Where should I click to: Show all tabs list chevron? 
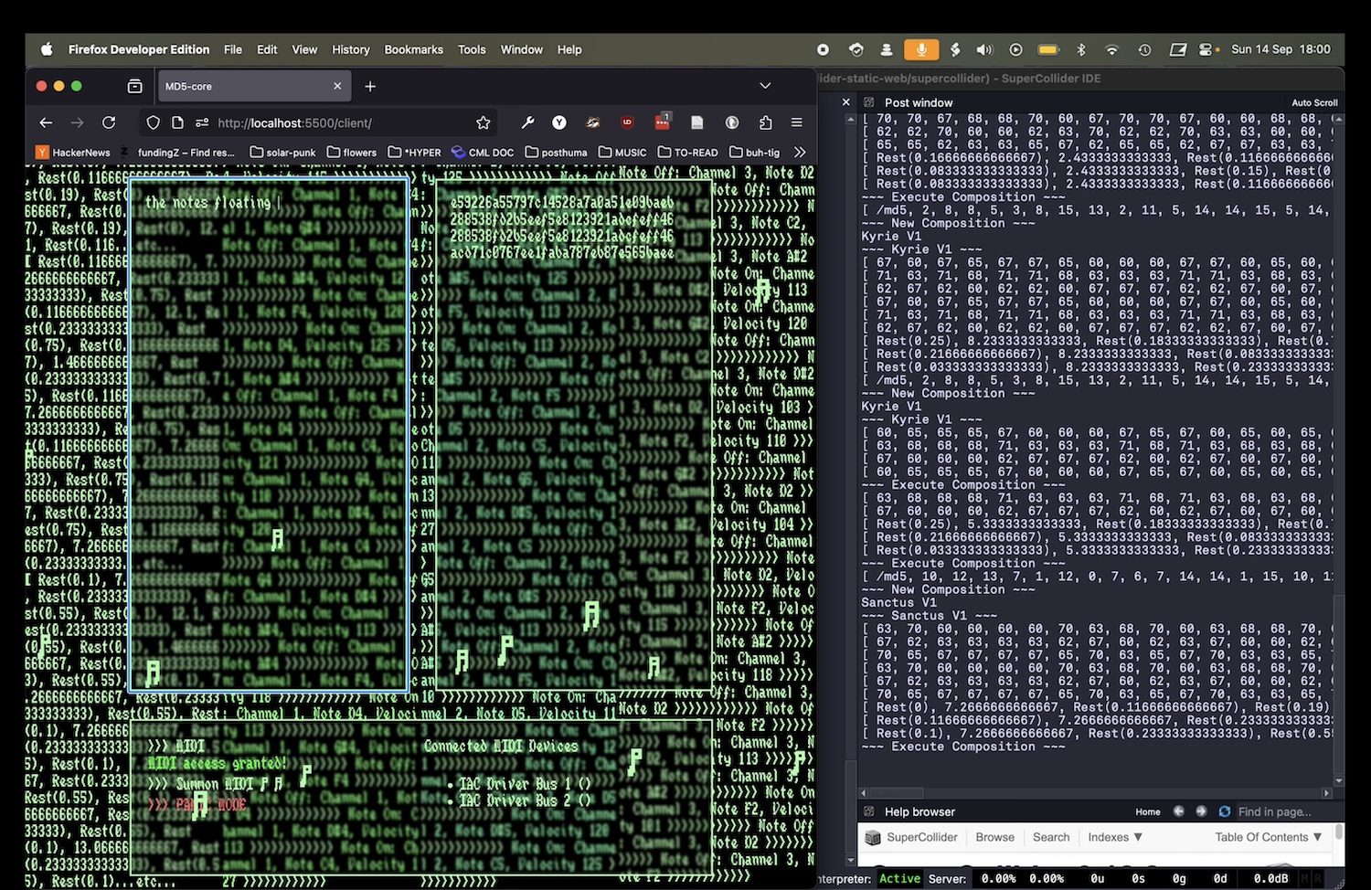765,86
